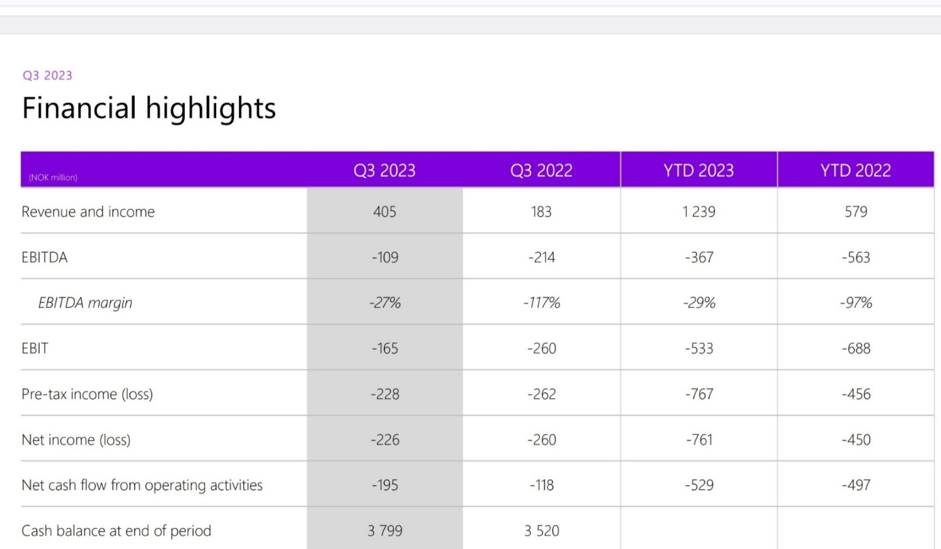Select the italic EBITDA margin row label

point(85,303)
